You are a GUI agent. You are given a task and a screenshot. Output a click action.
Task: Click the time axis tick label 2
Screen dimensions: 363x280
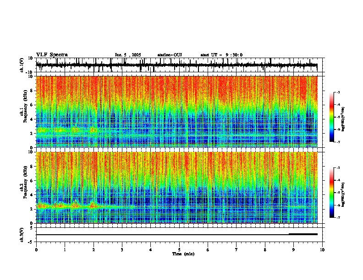(x=93, y=250)
